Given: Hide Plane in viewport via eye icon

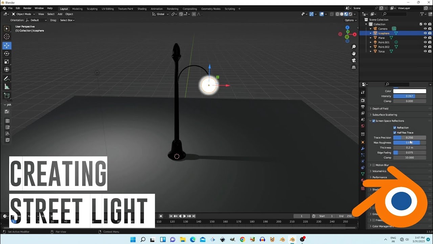Looking at the screenshot, I should 425,38.
